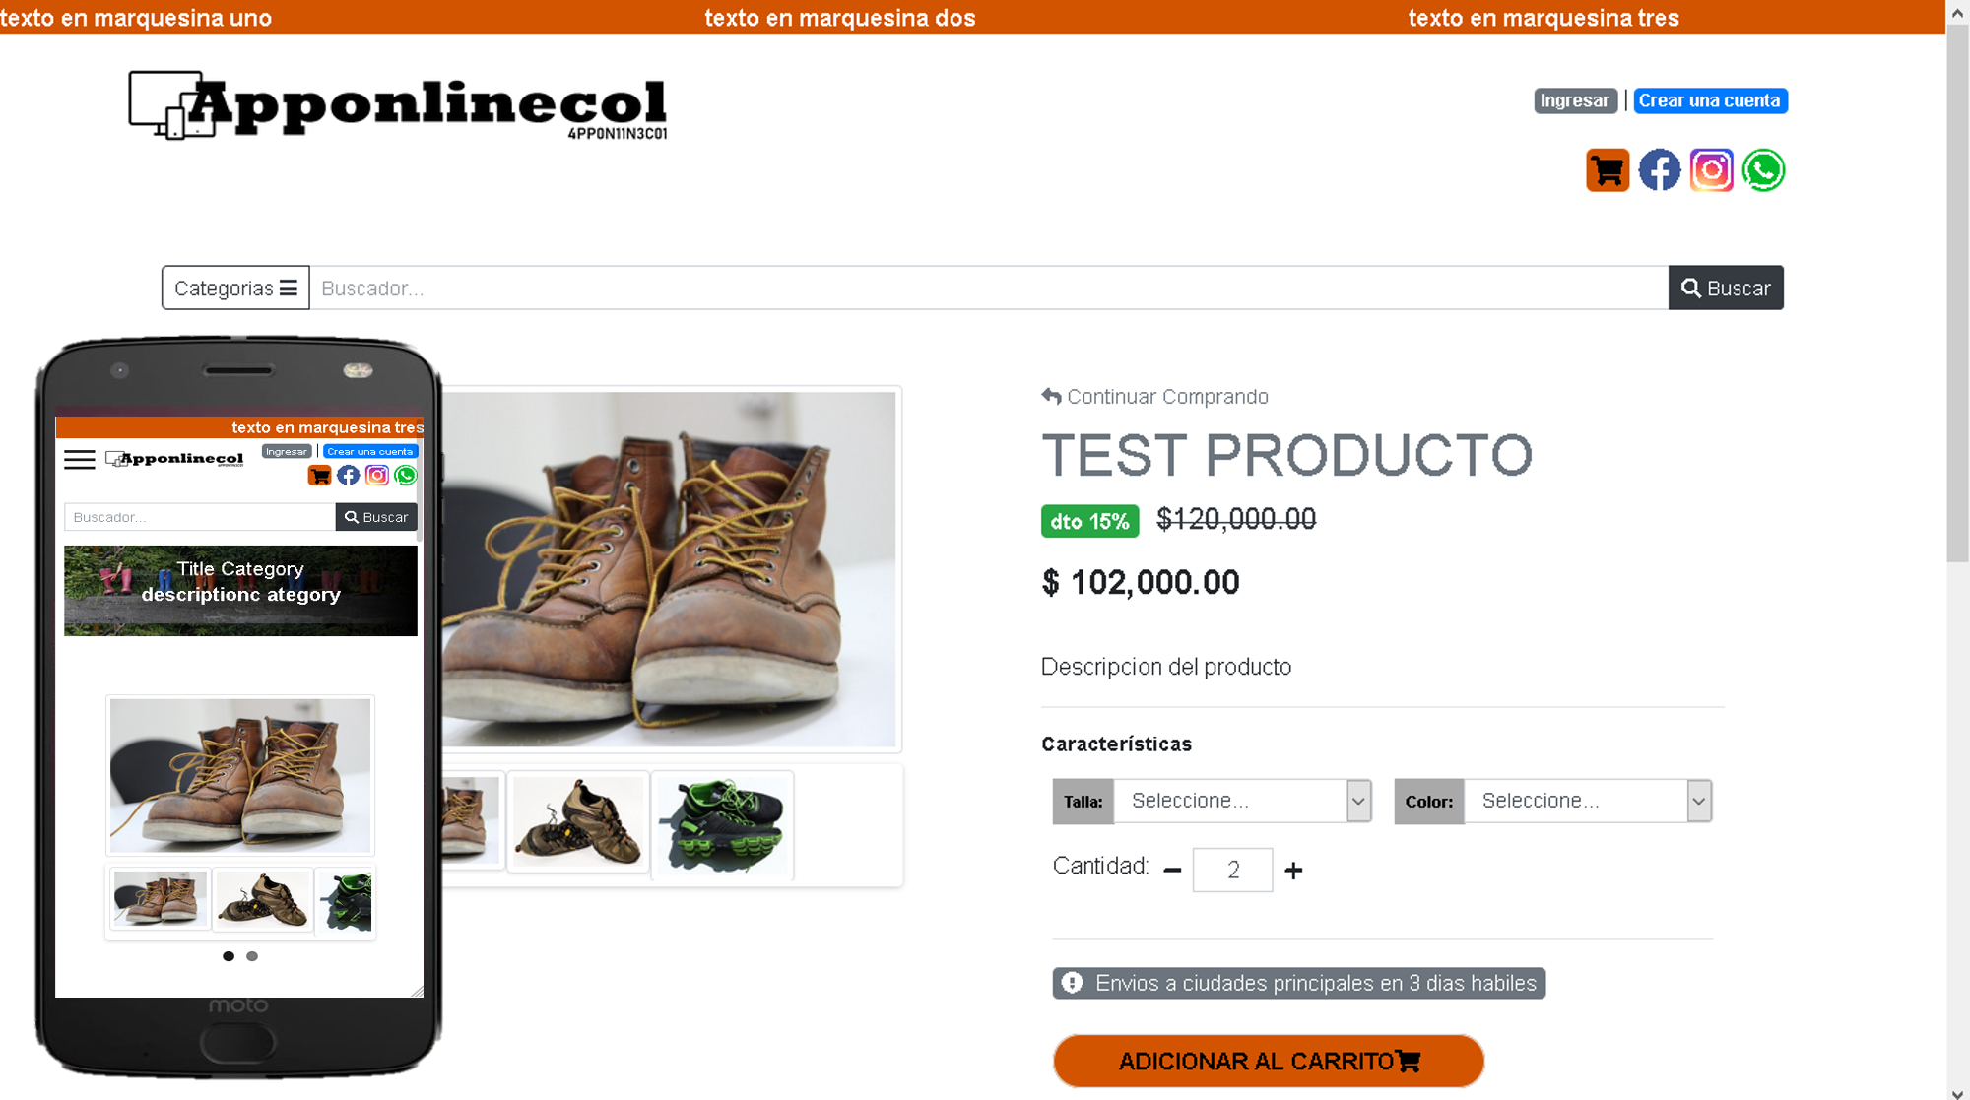Tap the brown boots thumbnail in phone preview
1970x1100 pixels.
[x=160, y=899]
